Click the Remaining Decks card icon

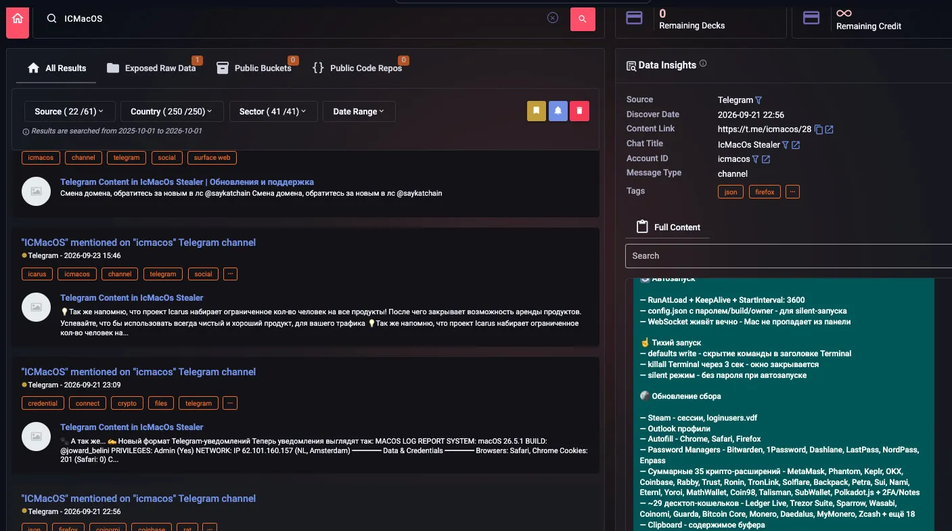coord(634,18)
